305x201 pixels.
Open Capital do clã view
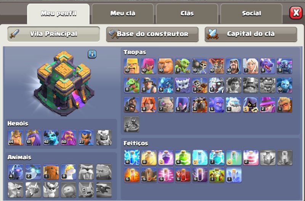(251, 34)
